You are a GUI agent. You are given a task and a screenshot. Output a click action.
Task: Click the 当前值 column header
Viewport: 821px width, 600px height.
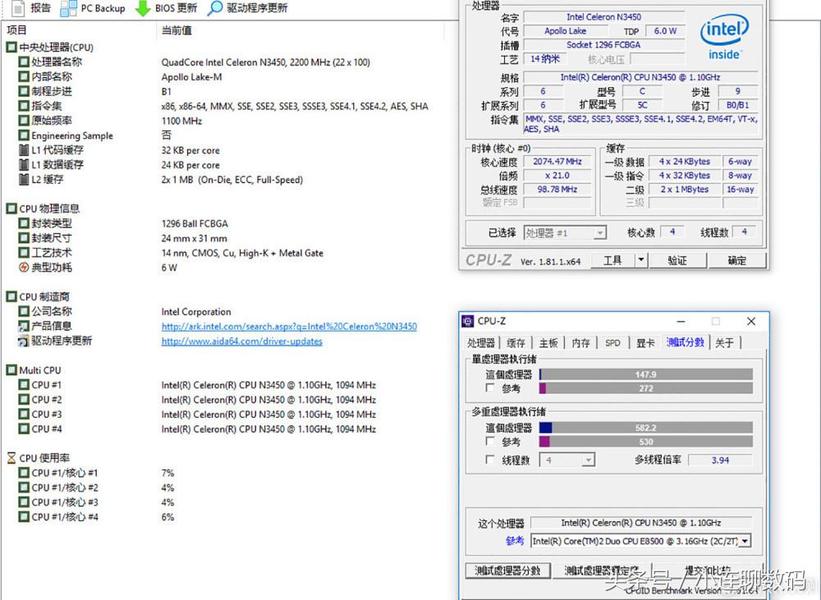pos(177,30)
